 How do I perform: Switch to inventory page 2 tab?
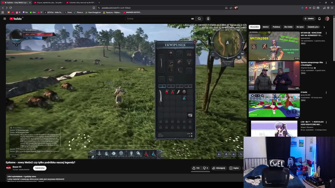tap(171, 86)
